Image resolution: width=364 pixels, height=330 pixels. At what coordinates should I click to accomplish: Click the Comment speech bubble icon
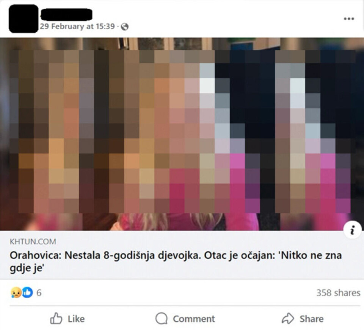pos(162,318)
